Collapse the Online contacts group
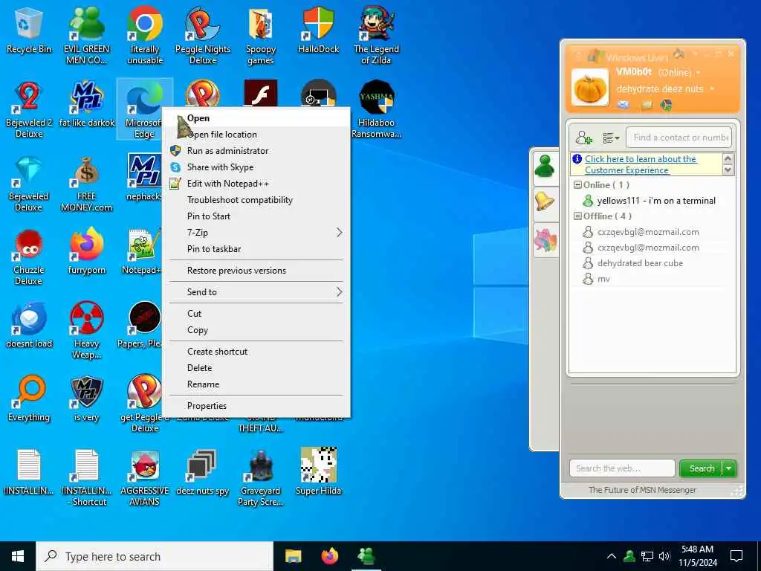 [x=577, y=185]
